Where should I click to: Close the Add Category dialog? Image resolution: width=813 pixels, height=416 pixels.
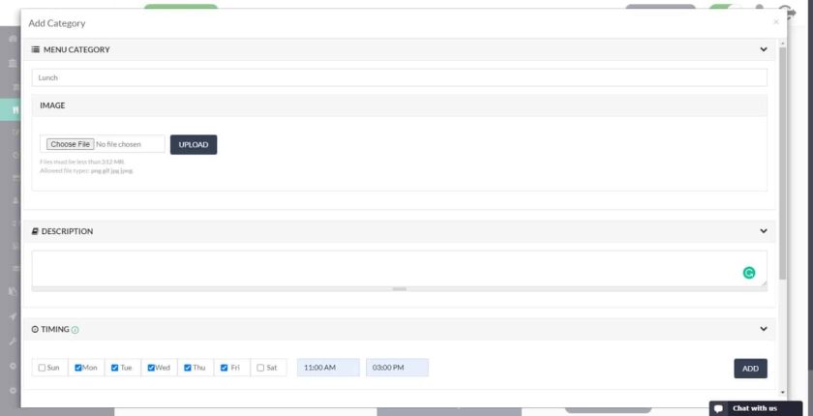click(775, 21)
